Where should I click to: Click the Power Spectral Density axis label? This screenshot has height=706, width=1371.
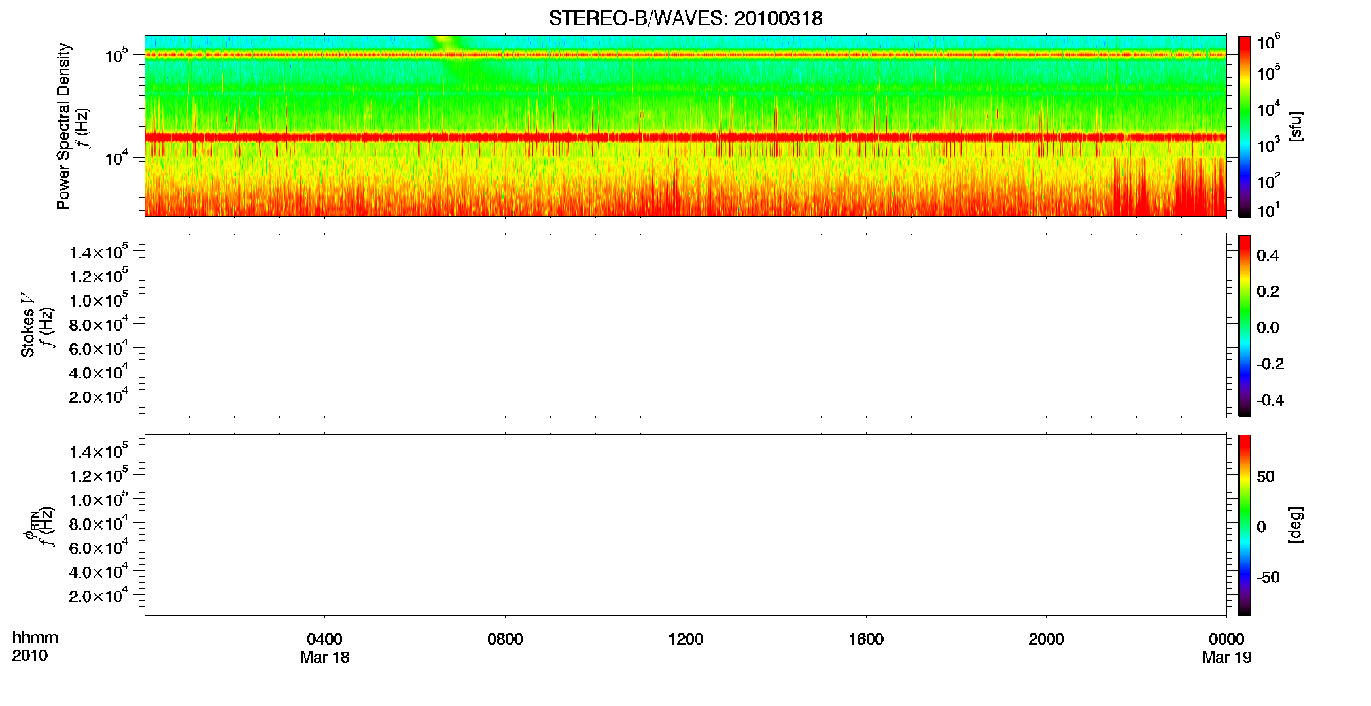[63, 126]
